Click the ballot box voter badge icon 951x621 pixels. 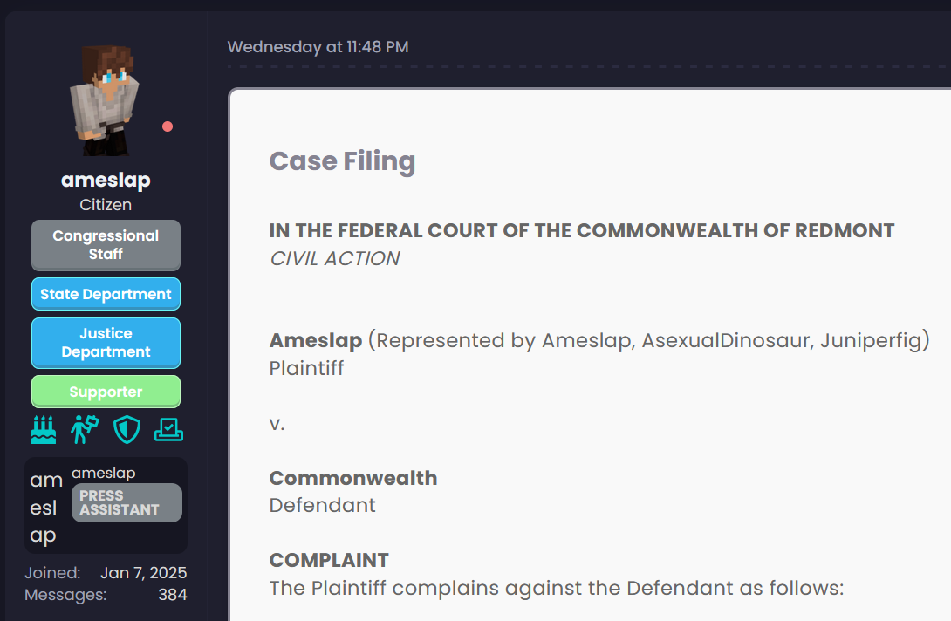click(168, 429)
